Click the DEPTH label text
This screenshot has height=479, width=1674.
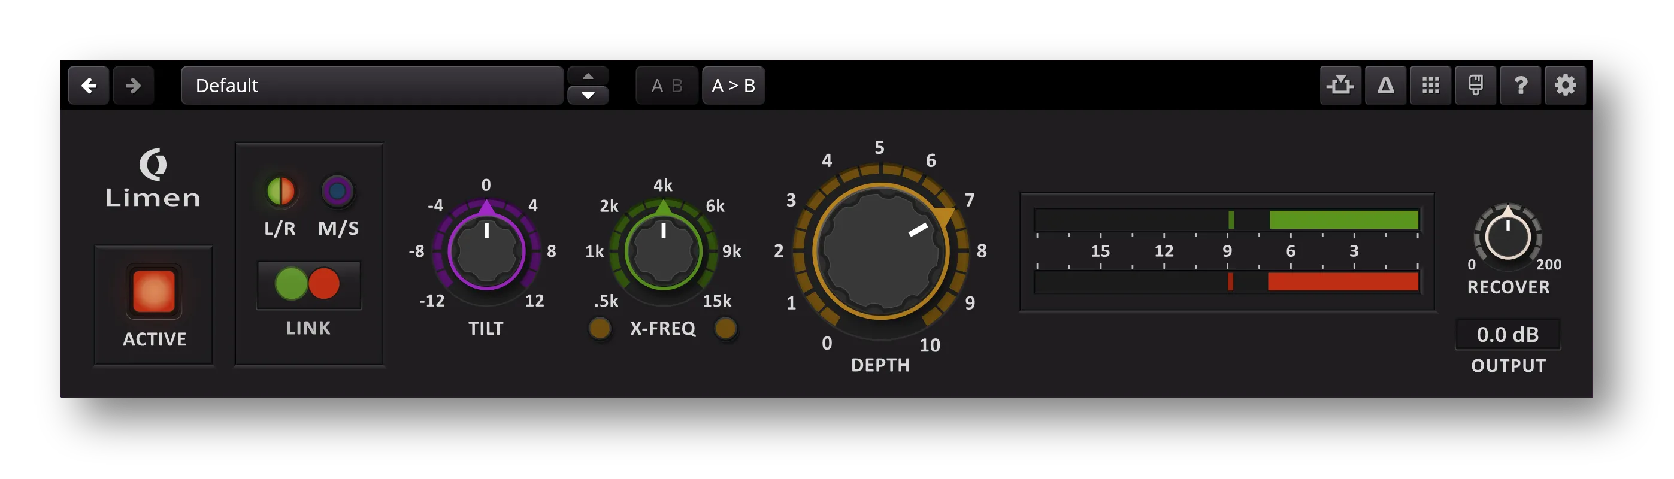click(x=880, y=365)
